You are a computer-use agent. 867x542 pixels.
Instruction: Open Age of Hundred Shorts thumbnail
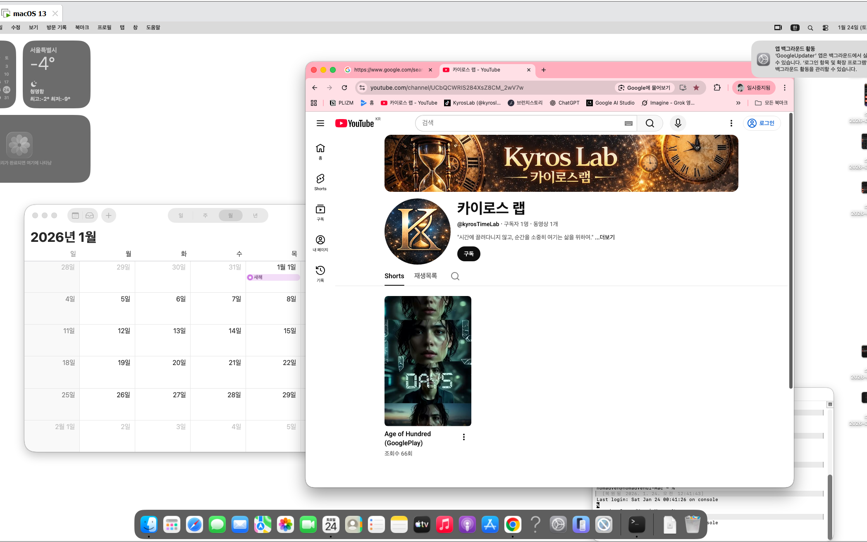428,361
